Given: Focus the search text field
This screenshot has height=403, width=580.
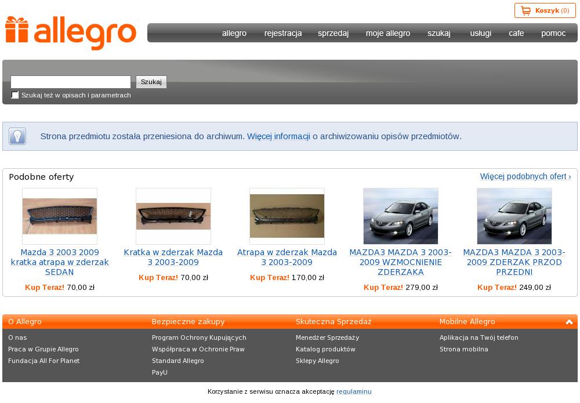Looking at the screenshot, I should [71, 82].
